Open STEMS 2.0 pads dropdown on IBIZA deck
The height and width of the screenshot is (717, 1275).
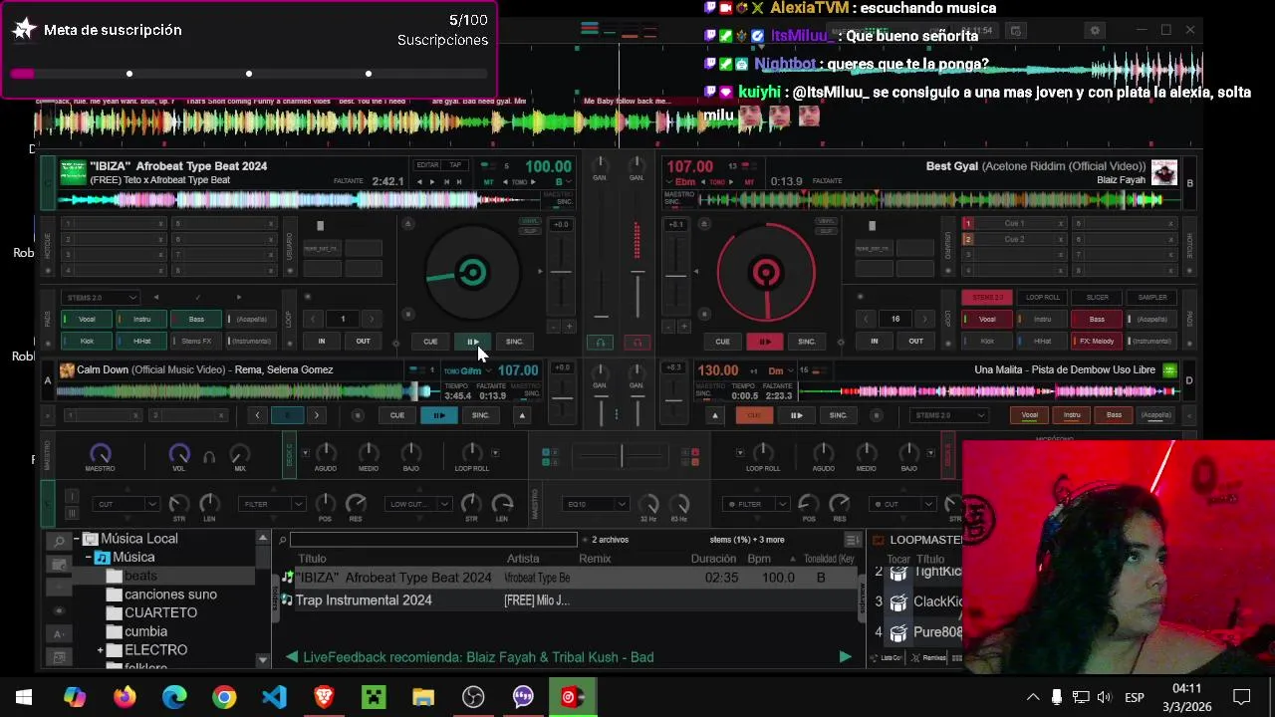click(x=101, y=298)
